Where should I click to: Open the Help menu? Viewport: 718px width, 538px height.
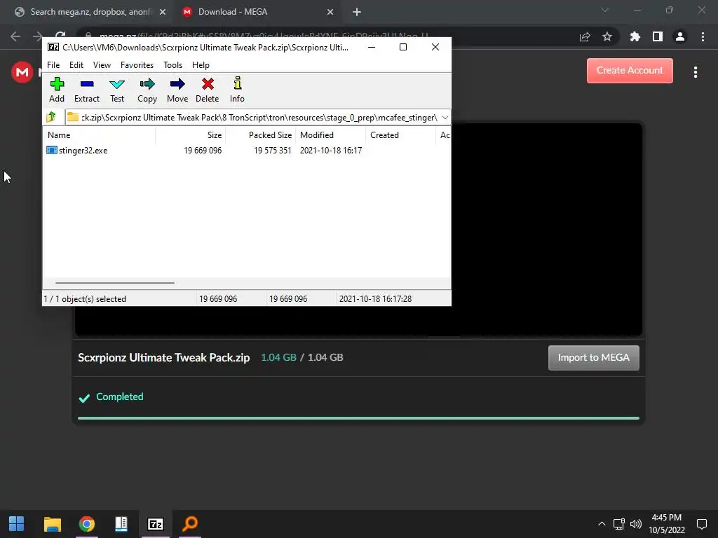coord(201,65)
